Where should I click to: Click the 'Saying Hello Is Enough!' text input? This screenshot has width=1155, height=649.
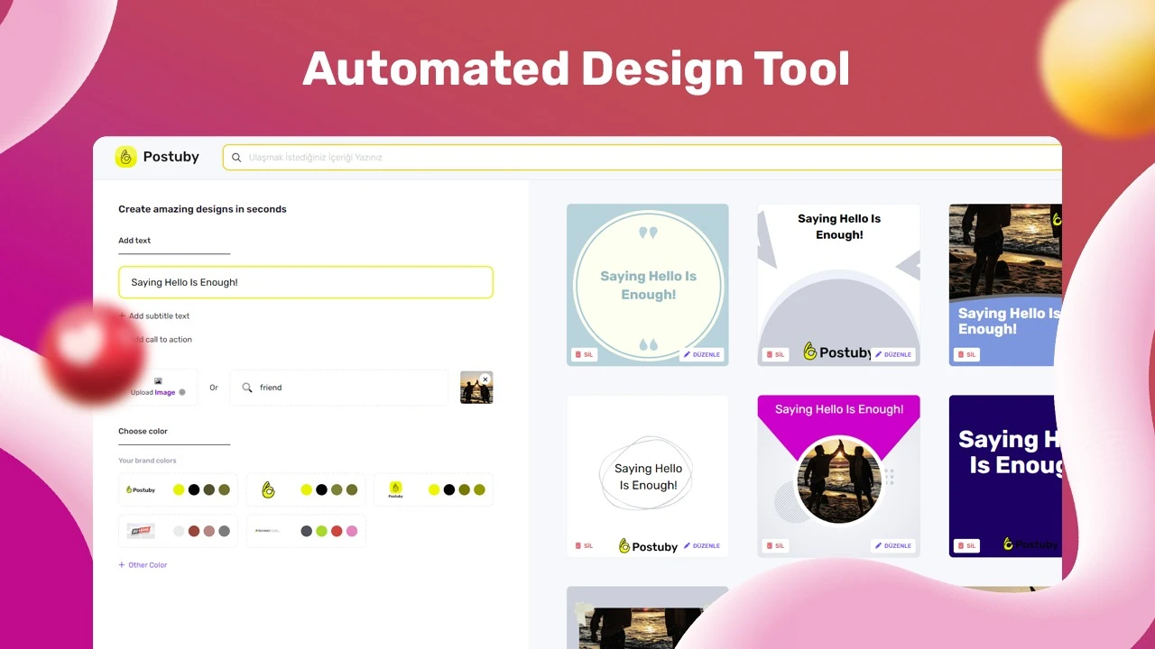pos(306,282)
